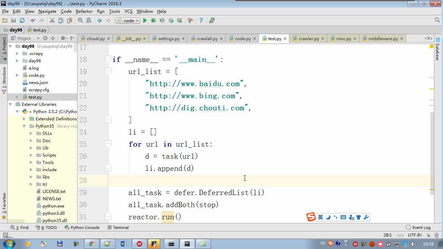
Task: Start Debug with the bug icon
Action: coord(154,21)
